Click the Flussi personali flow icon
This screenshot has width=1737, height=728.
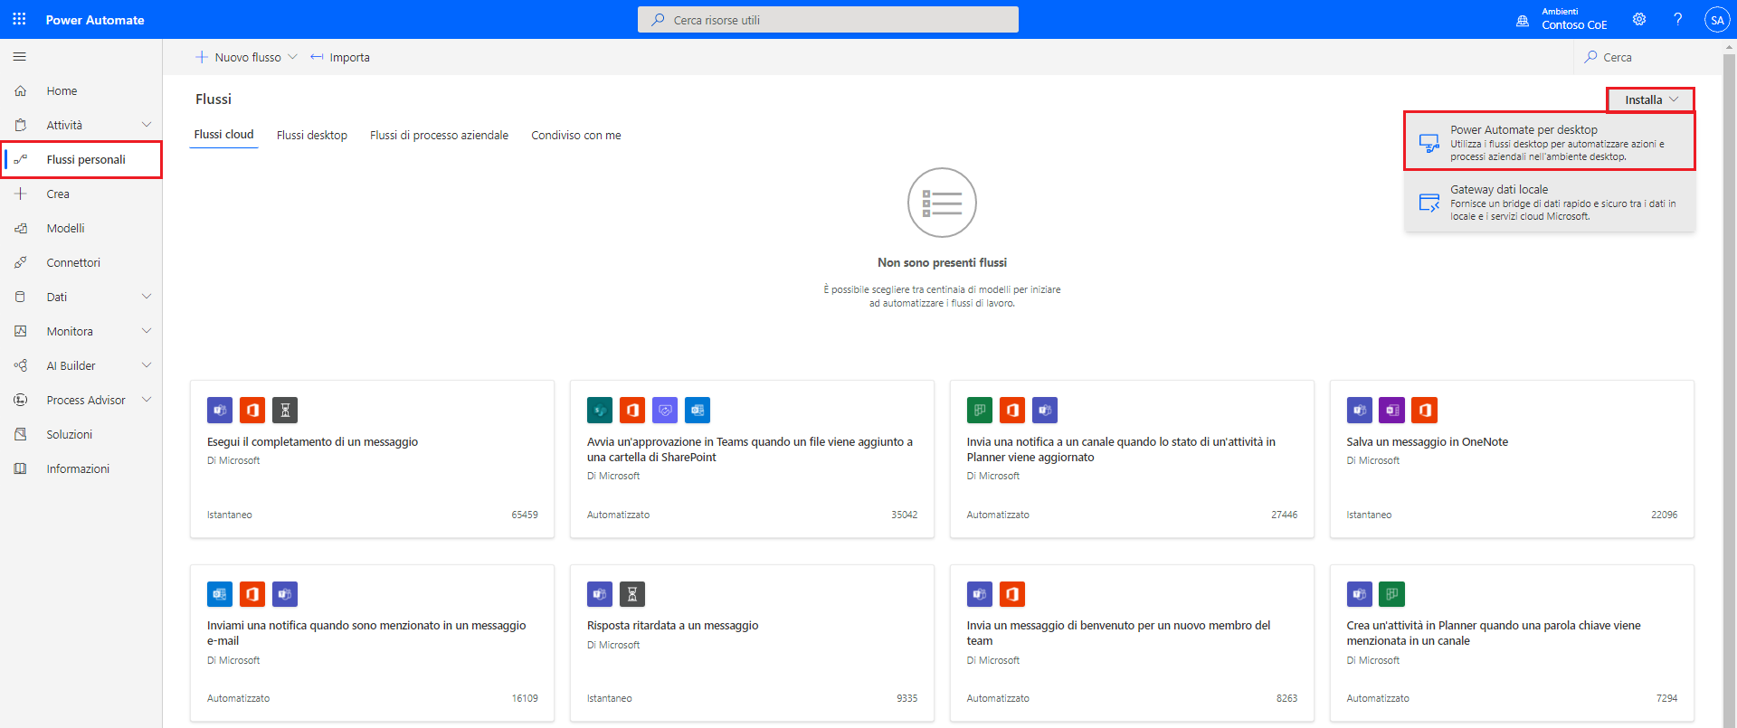(x=20, y=159)
